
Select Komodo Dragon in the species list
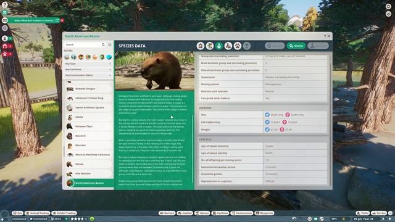click(x=88, y=89)
